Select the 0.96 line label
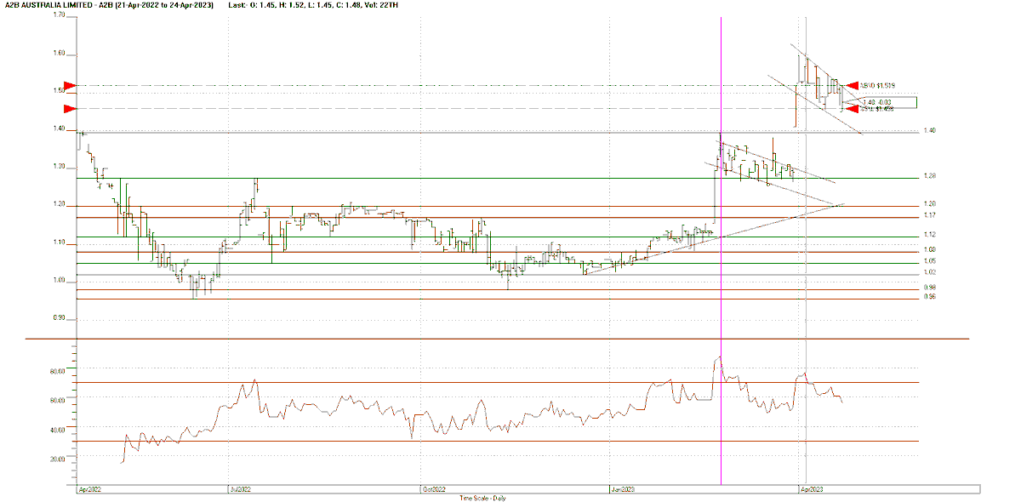This screenshot has height=502, width=1021. click(930, 296)
